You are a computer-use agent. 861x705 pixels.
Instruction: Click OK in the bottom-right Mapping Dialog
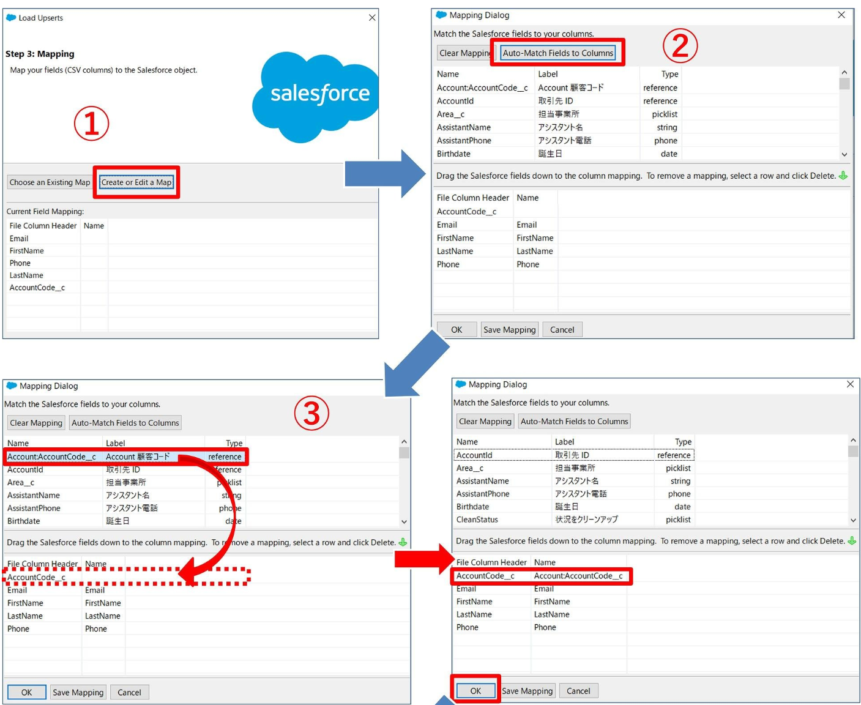pyautogui.click(x=475, y=690)
